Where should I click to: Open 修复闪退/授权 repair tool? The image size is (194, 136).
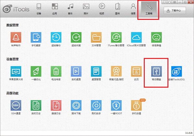pos(116,71)
